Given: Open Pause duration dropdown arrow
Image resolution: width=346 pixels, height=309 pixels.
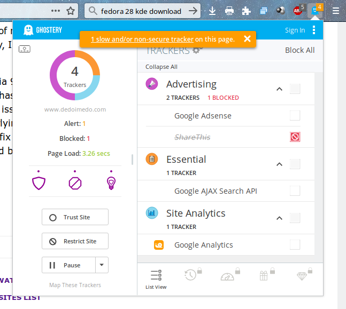Looking at the screenshot, I should pos(102,265).
